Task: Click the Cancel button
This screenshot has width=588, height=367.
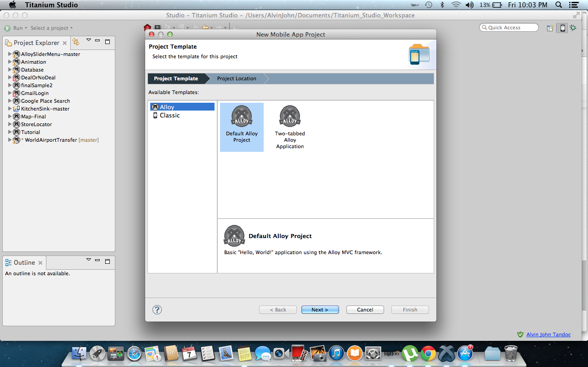Action: tap(365, 310)
